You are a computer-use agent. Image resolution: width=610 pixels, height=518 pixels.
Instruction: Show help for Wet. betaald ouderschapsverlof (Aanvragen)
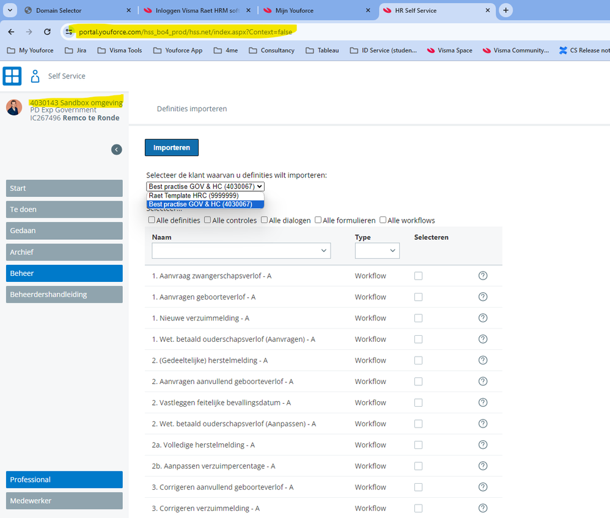pos(483,339)
